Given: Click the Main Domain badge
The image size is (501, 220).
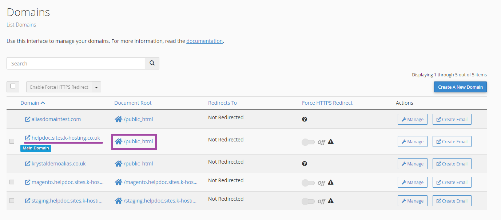Looking at the screenshot, I should [x=36, y=148].
